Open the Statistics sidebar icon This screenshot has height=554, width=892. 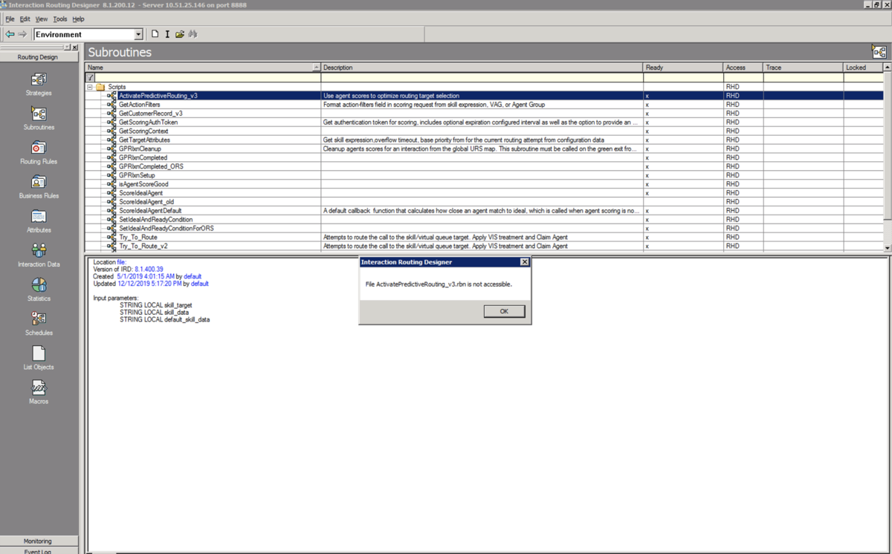click(x=39, y=284)
